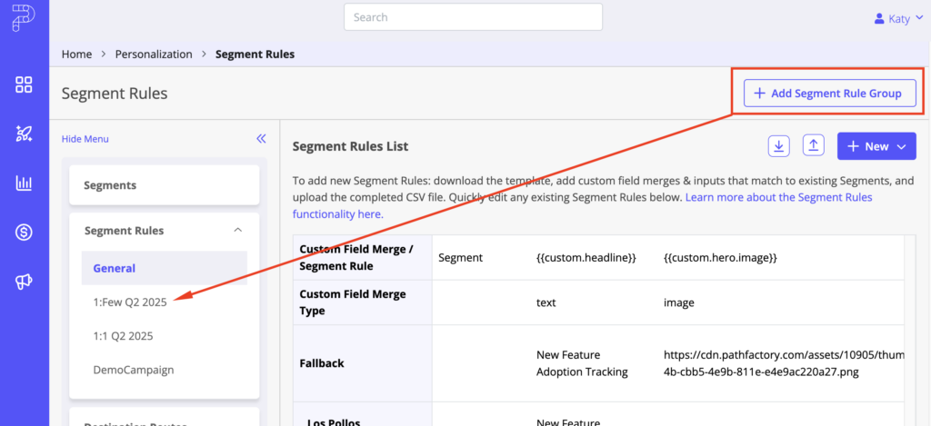This screenshot has width=931, height=426.
Task: Click the upload CSV icon button
Action: coord(814,146)
